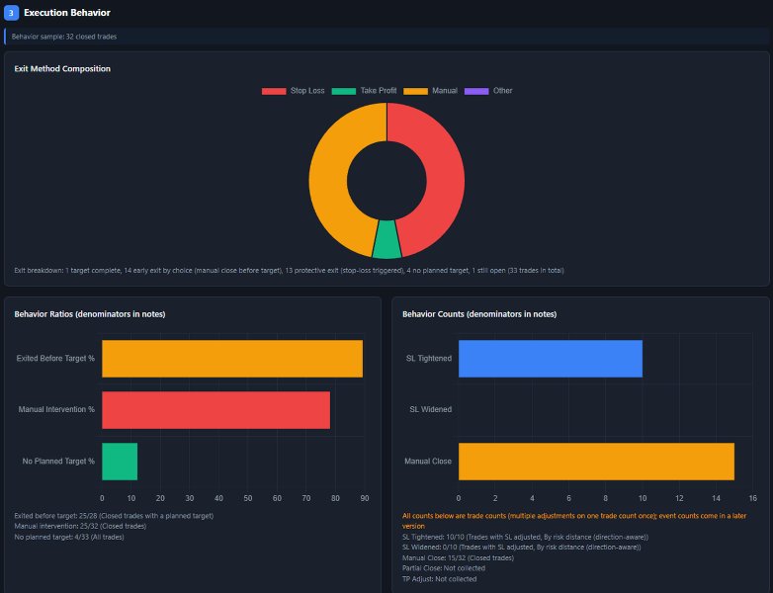Image resolution: width=773 pixels, height=593 pixels.
Task: Click 'Manual Close: 15/32' note line
Action: tap(458, 558)
